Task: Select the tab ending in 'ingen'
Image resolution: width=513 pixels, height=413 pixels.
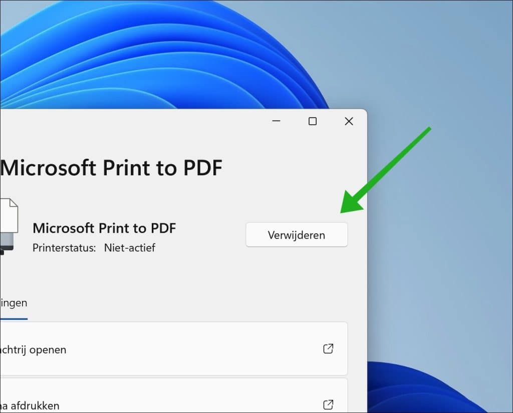Action: 14,303
